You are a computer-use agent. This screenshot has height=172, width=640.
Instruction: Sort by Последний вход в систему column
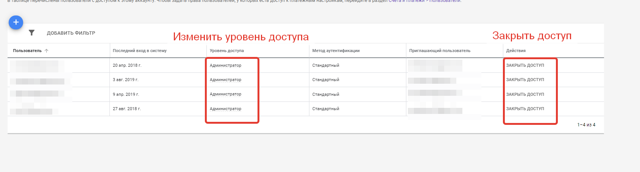139,51
